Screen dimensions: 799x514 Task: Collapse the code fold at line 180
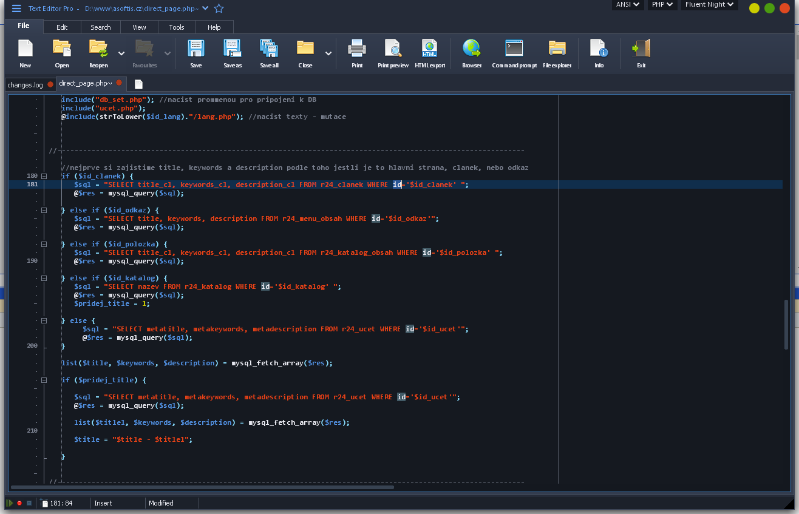(x=44, y=176)
